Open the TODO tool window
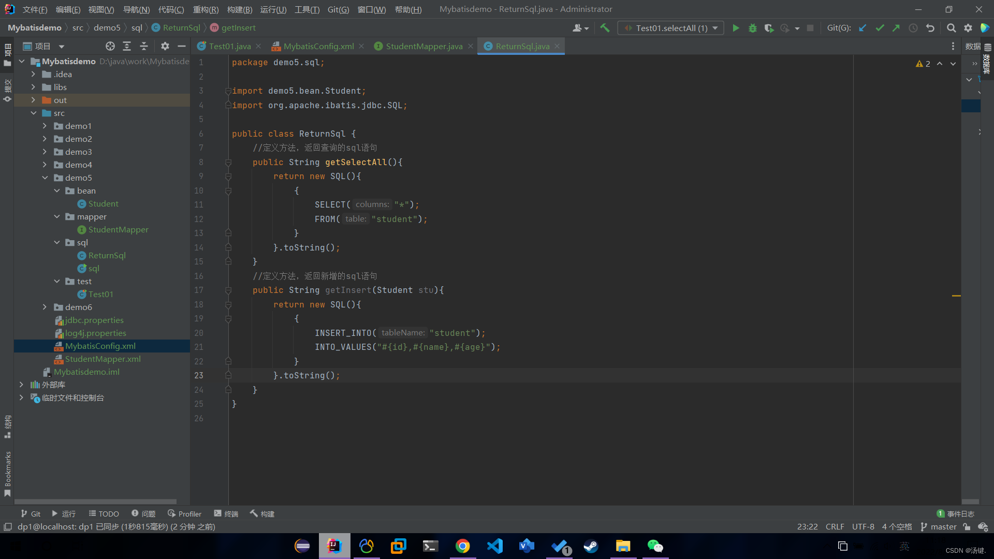Viewport: 994px width, 559px height. coord(104,513)
